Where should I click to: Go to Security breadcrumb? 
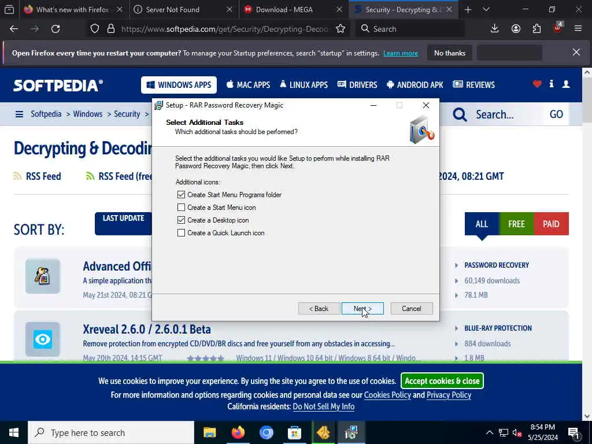click(x=127, y=114)
